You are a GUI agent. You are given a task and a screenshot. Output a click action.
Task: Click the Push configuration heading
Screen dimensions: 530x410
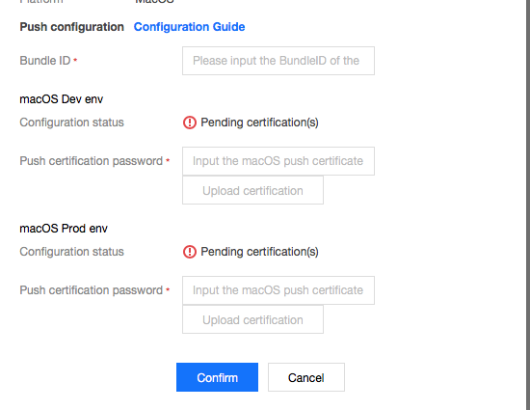(71, 27)
